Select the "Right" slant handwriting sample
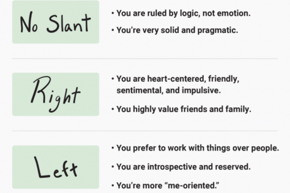The height and width of the screenshot is (193, 290). coord(55,94)
